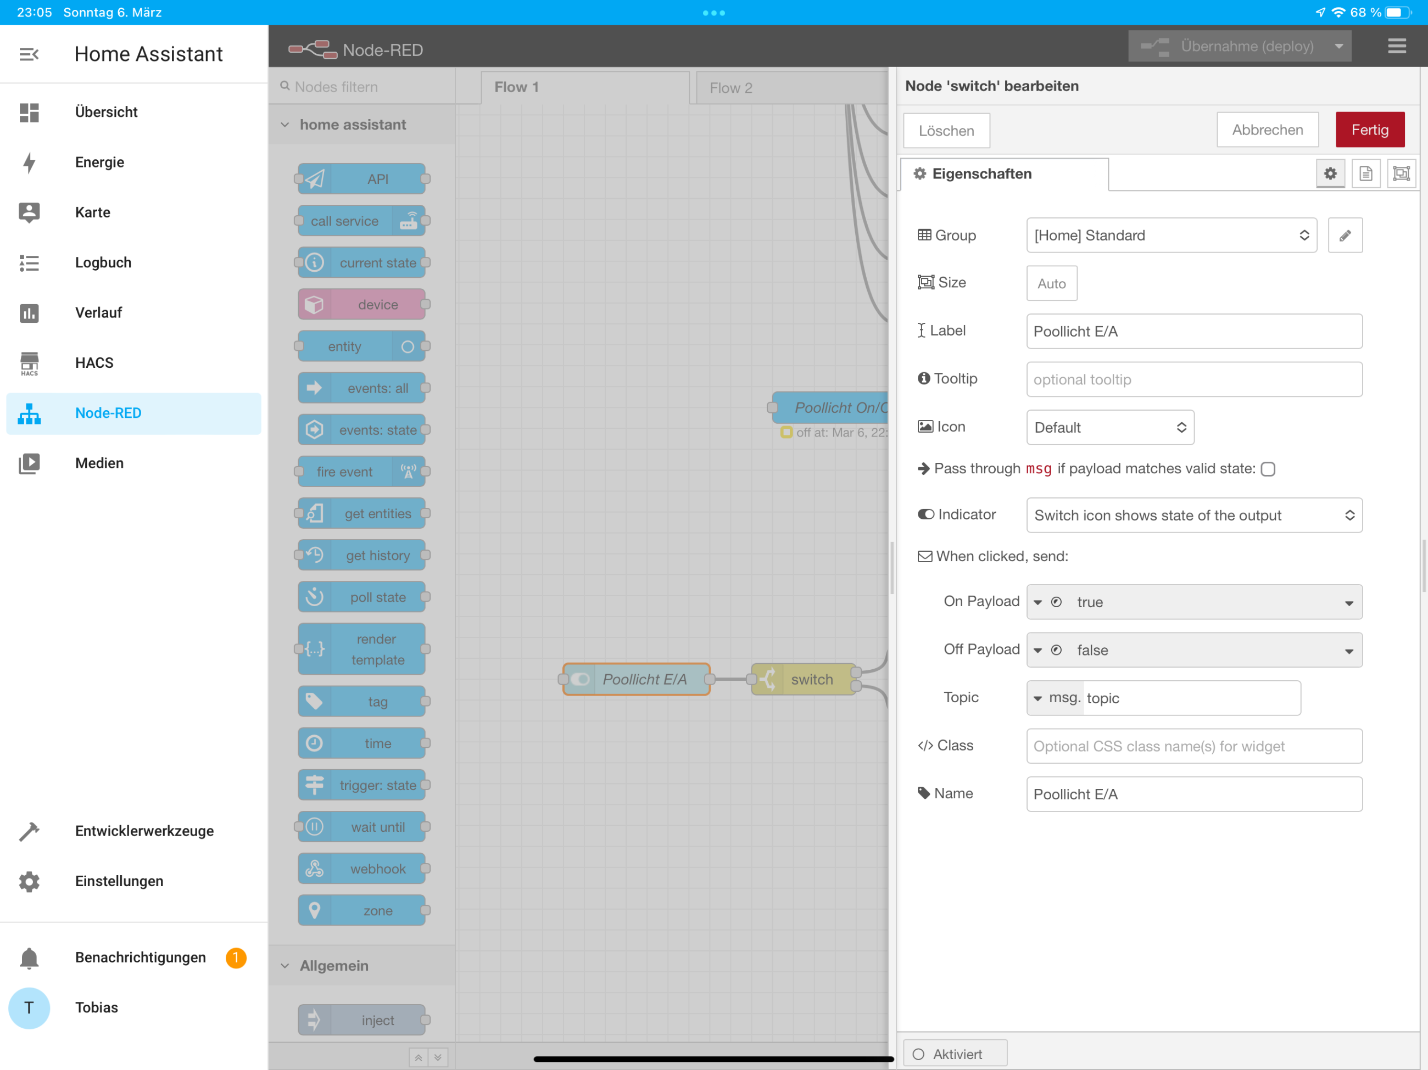Select the tag palette node
The image size is (1428, 1070).
tap(361, 702)
